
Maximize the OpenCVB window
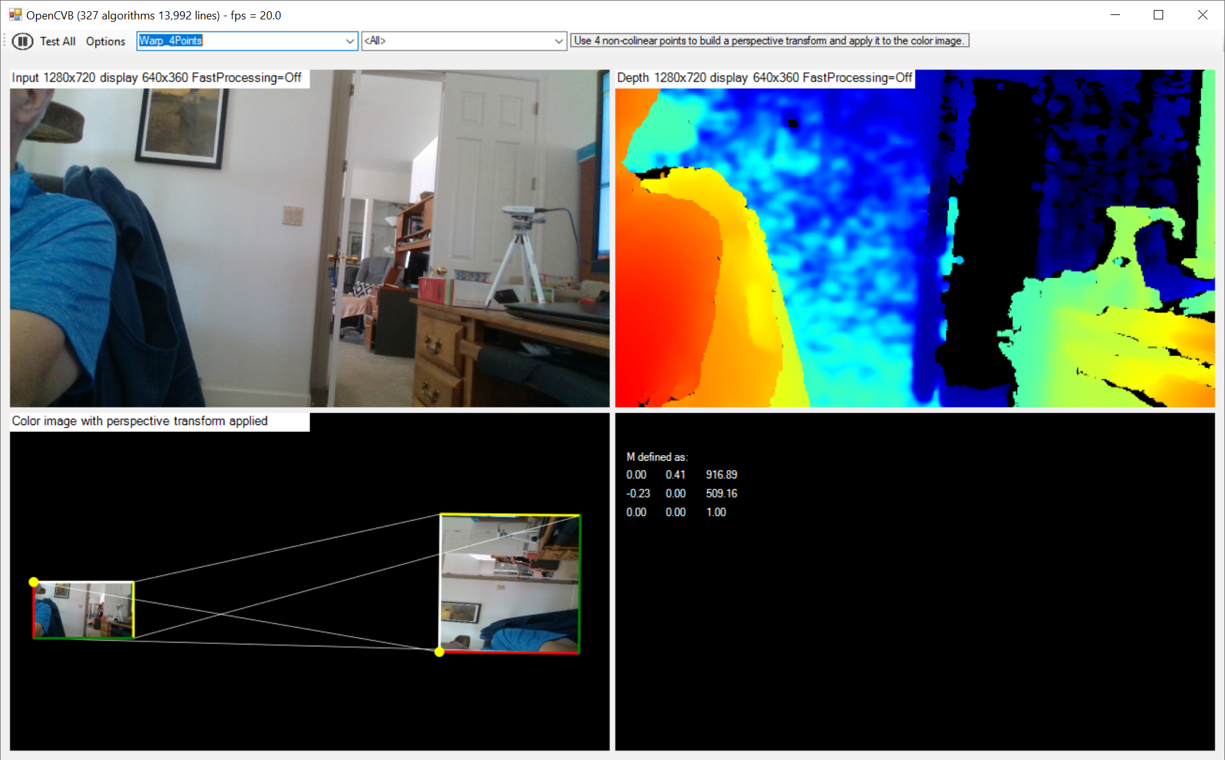pyautogui.click(x=1158, y=14)
